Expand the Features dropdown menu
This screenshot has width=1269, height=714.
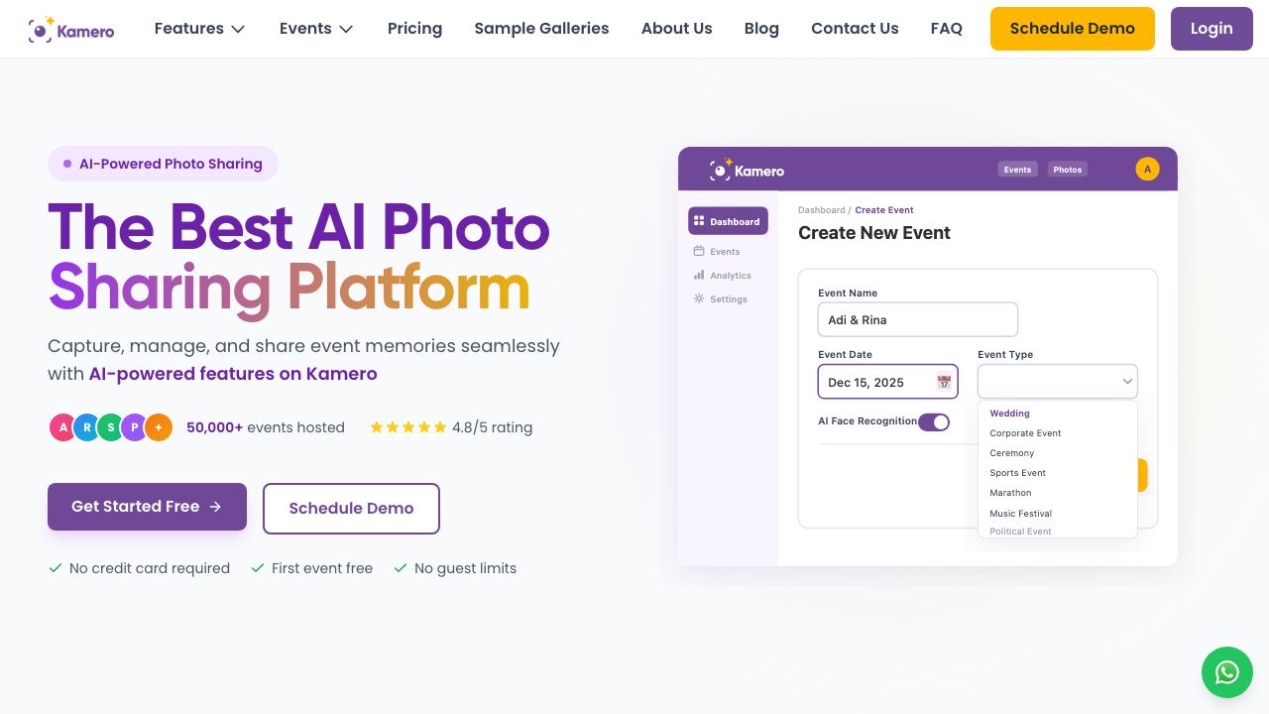pos(199,29)
